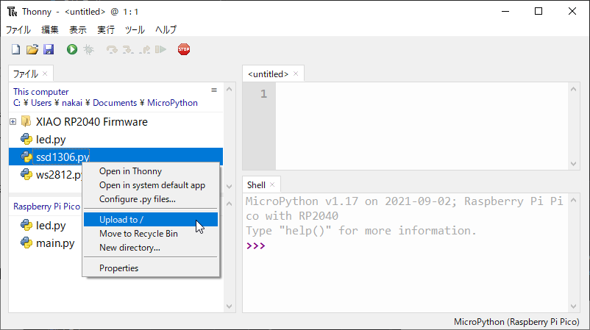590x330 pixels.
Task: Select the <untitled> editor tab
Action: point(268,74)
